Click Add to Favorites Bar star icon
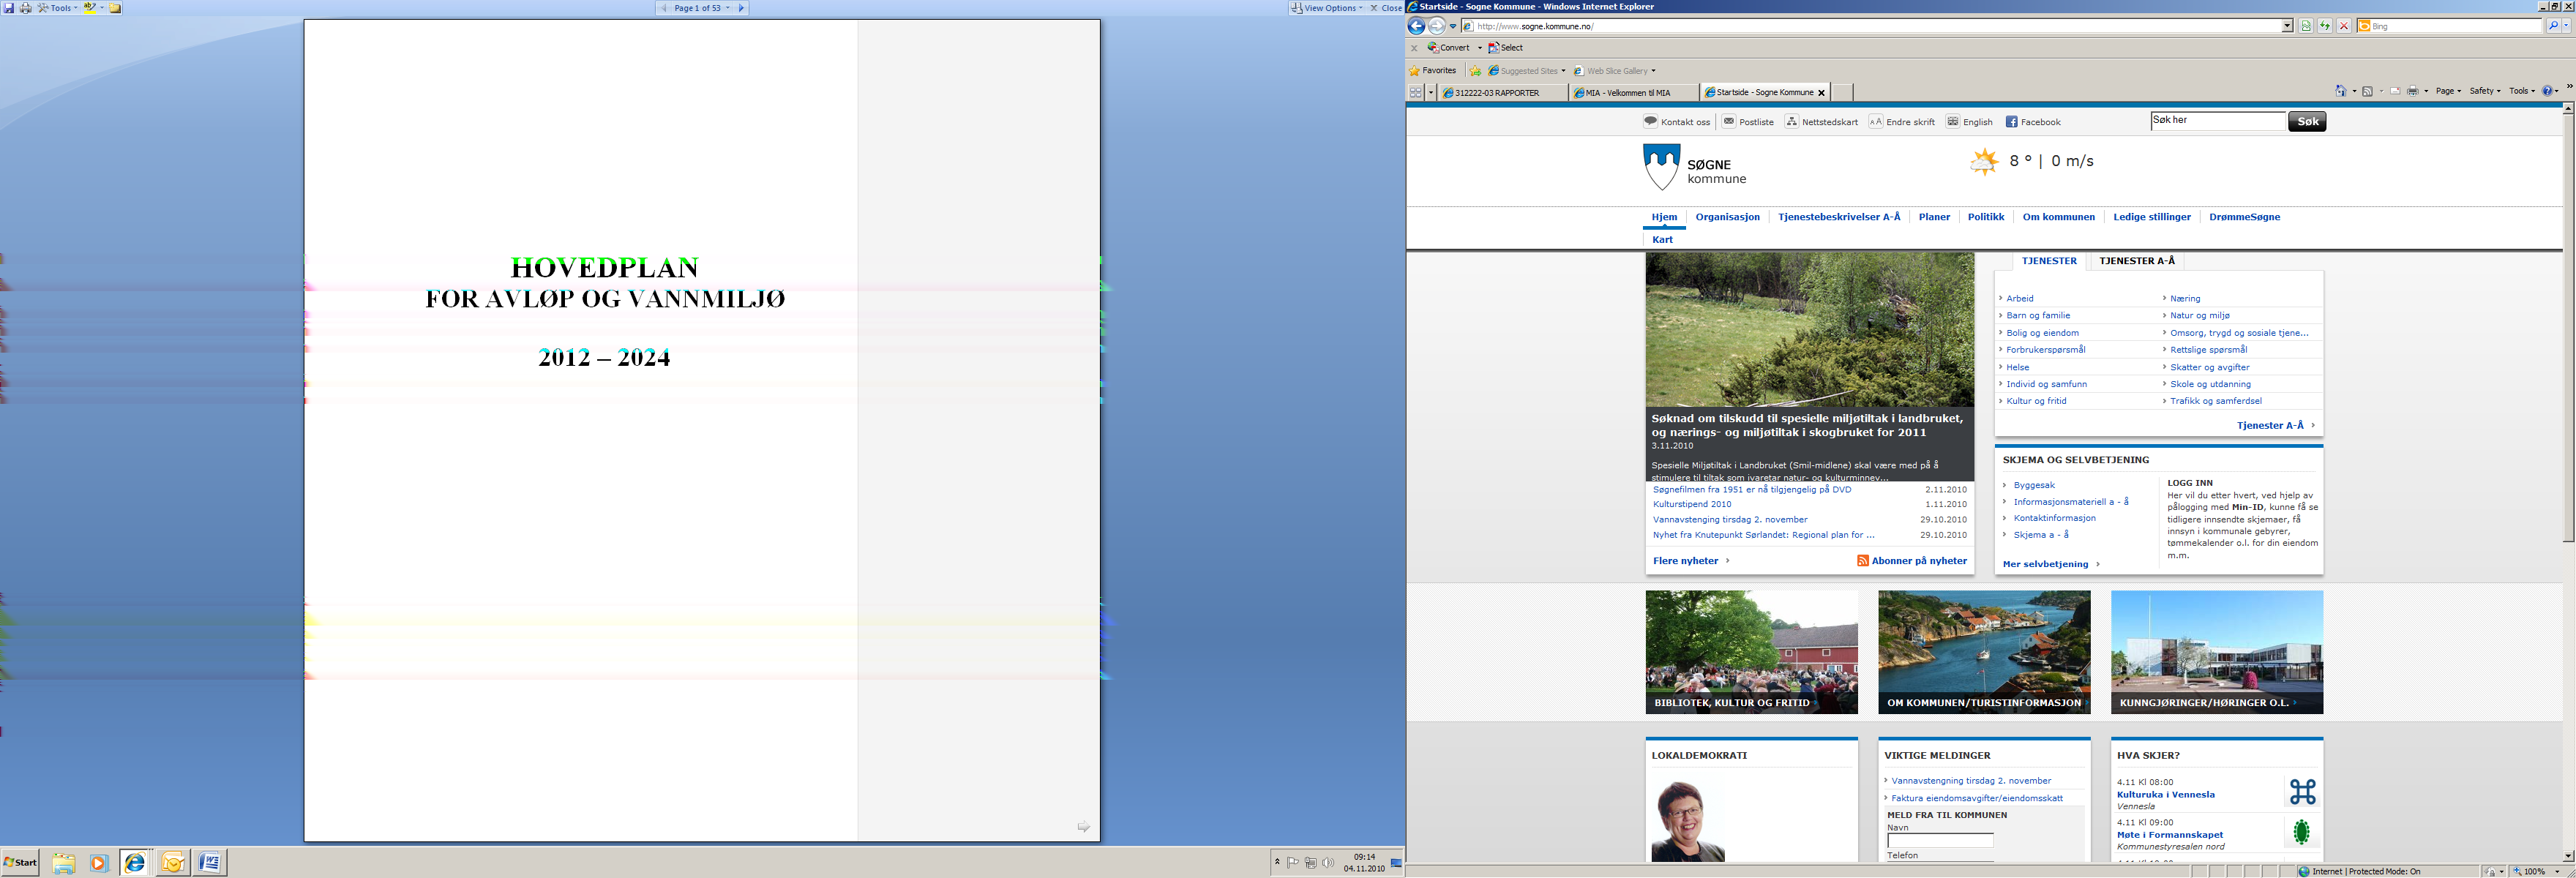 click(1475, 71)
